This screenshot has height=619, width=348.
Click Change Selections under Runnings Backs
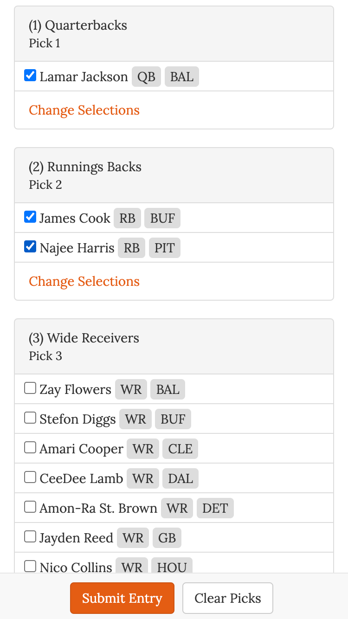tap(84, 282)
